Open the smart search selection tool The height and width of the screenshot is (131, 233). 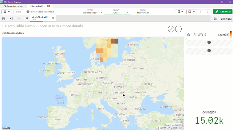pos(4,19)
